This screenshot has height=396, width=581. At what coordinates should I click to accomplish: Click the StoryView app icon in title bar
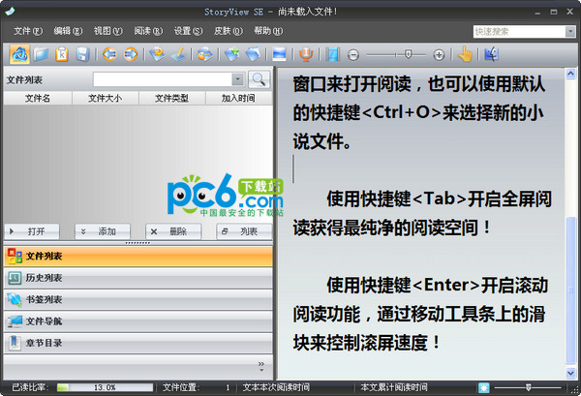pos(10,11)
